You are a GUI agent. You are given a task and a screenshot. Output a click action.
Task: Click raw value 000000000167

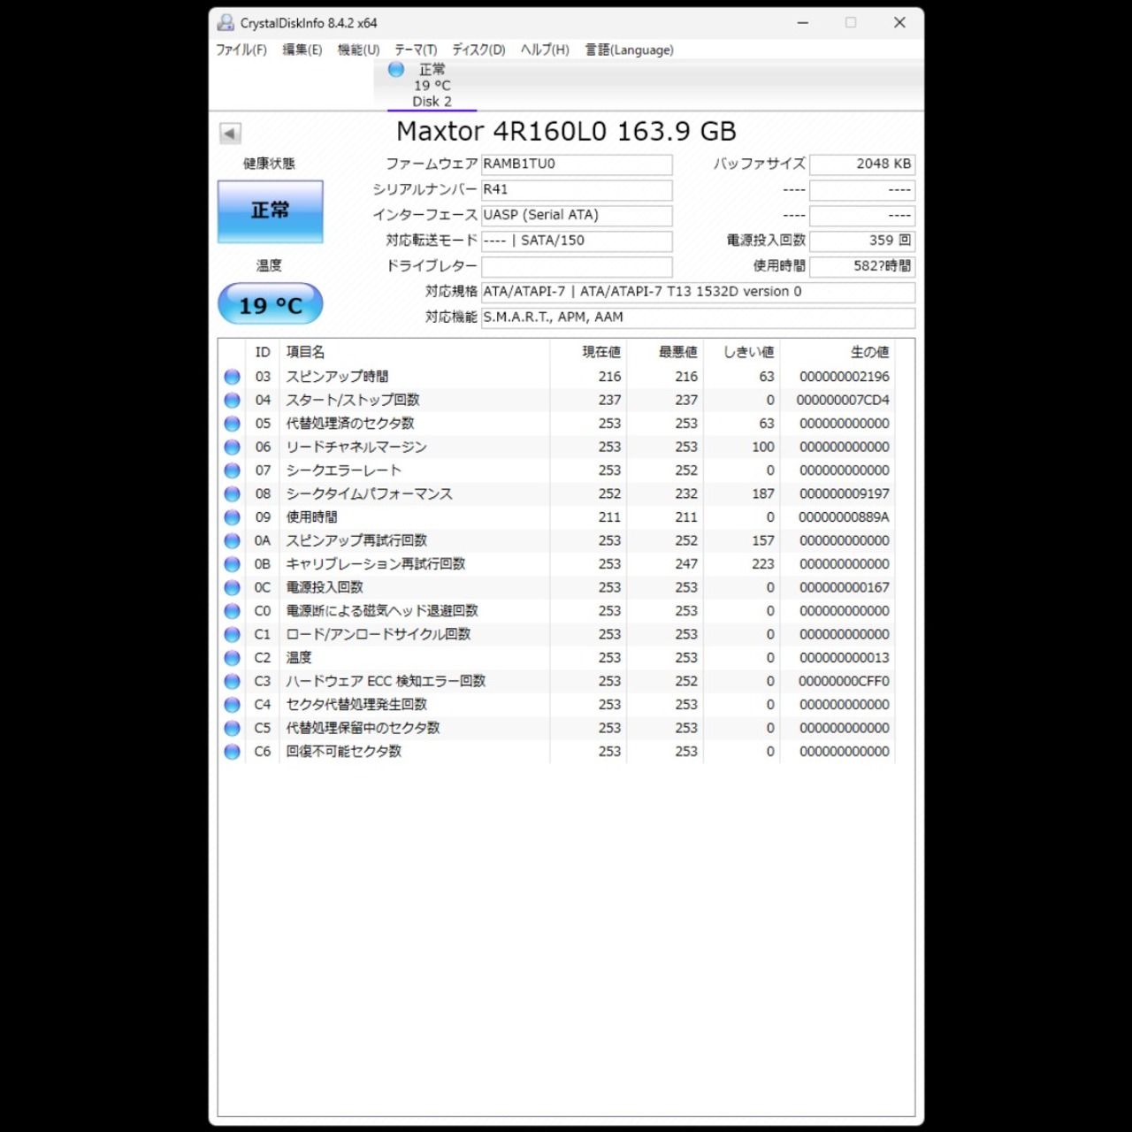845,588
